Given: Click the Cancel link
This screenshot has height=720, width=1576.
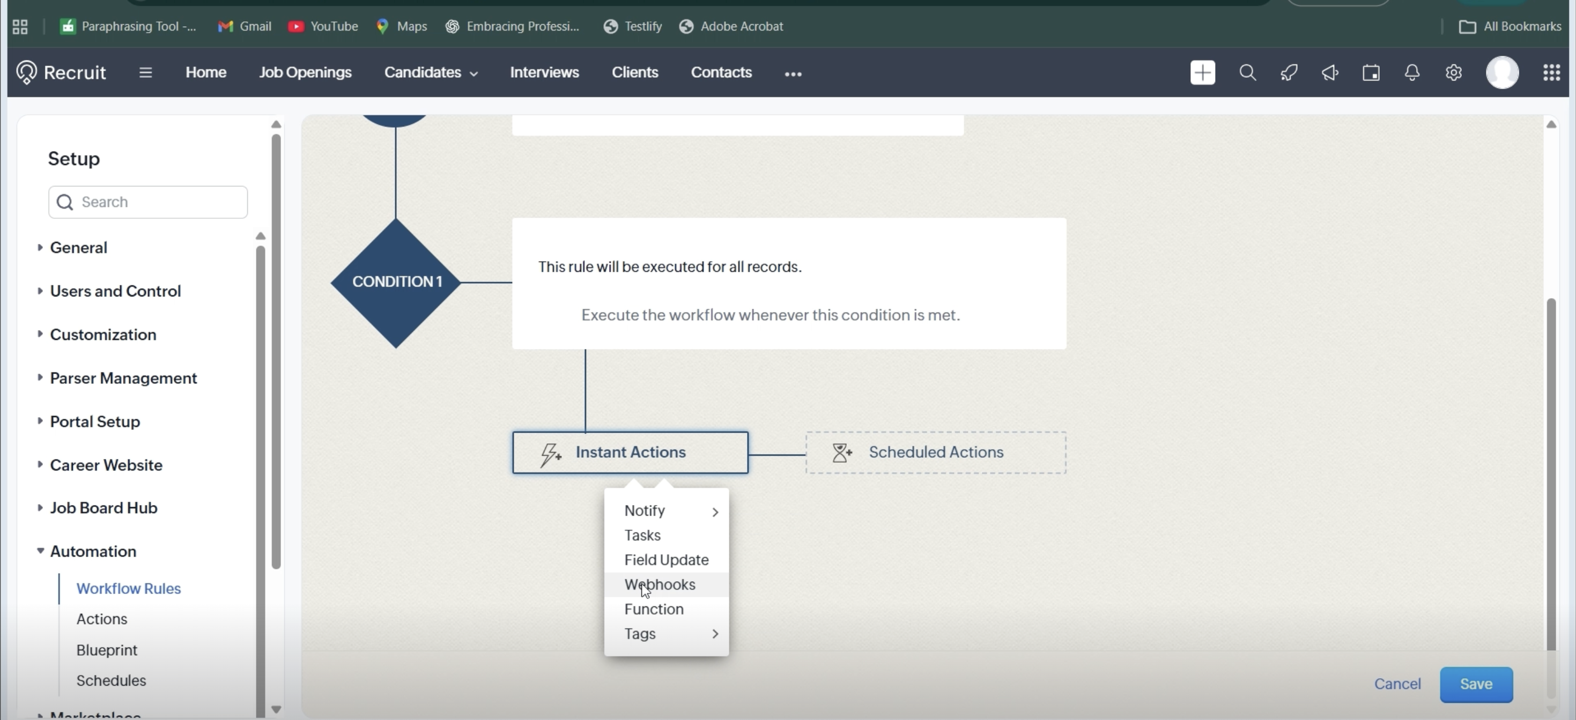Looking at the screenshot, I should (x=1397, y=684).
